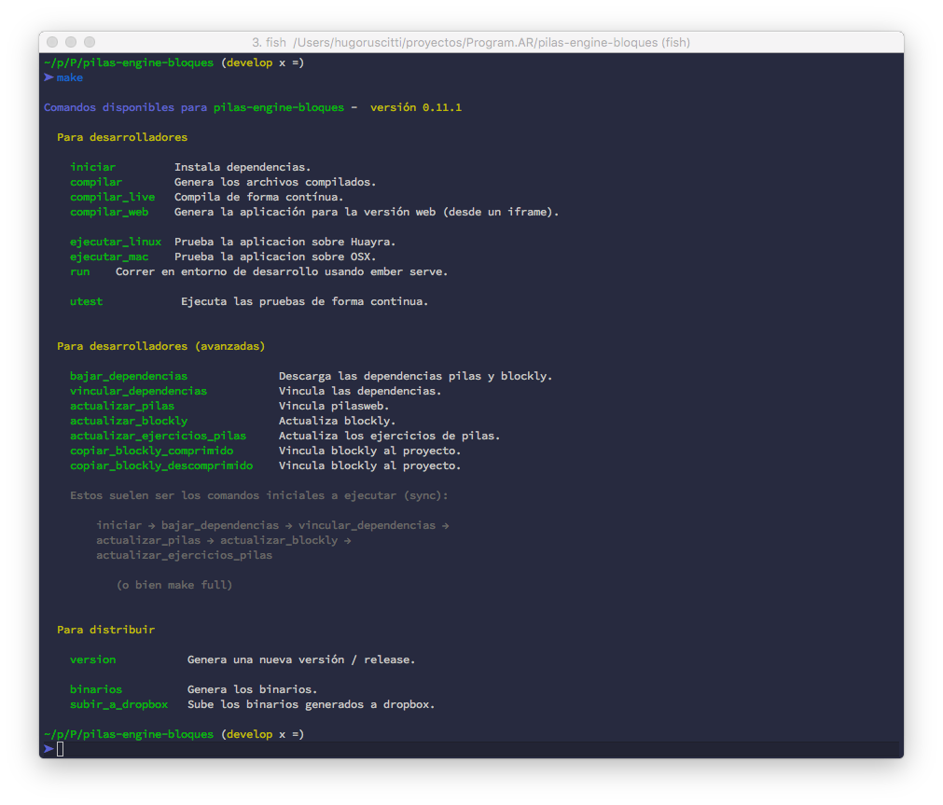943x805 pixels.
Task: Click 'Genera una nueva versión / release.' text
Action: [301, 659]
